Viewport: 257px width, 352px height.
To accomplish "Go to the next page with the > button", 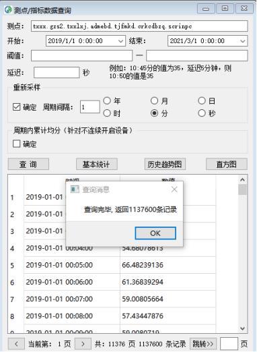I will [83, 344].
